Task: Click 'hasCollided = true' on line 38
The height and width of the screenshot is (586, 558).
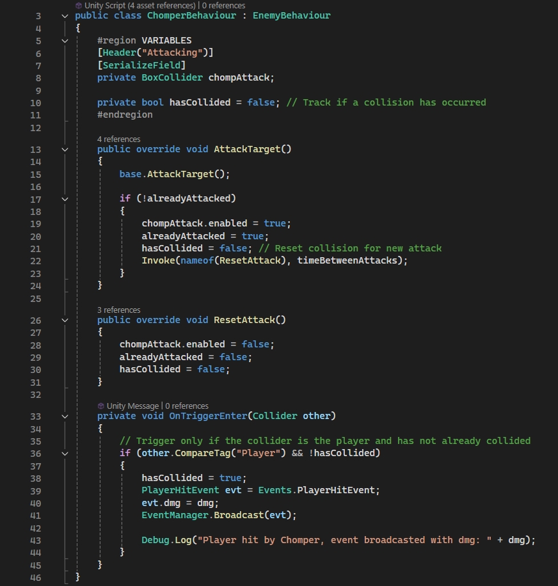Action: point(194,478)
